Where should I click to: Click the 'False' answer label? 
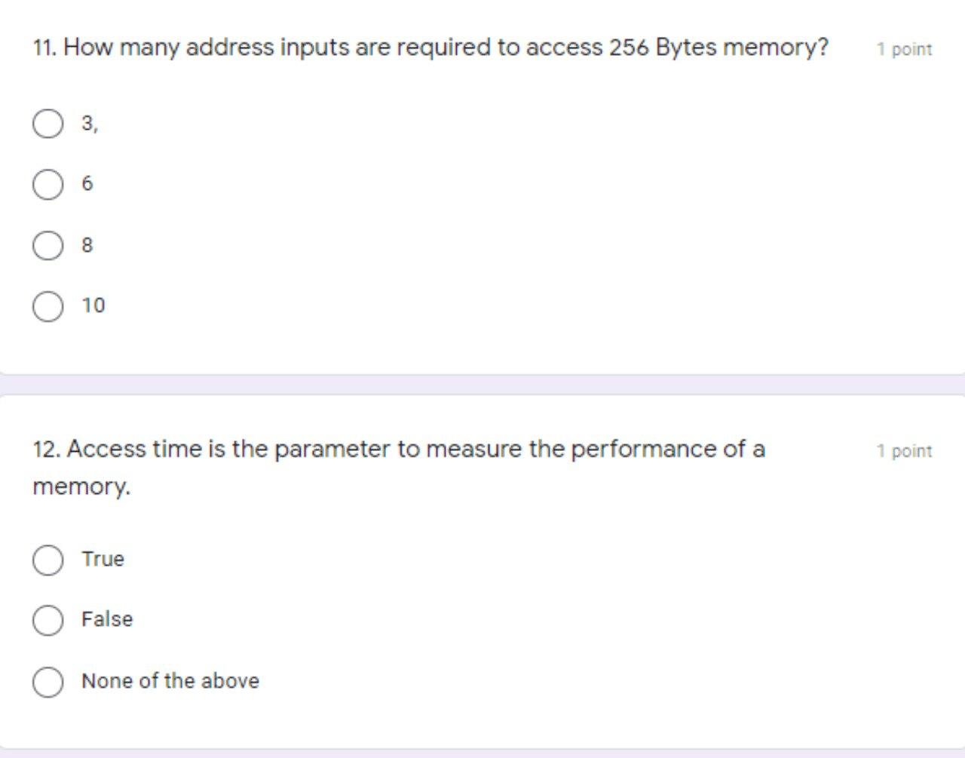click(x=106, y=619)
